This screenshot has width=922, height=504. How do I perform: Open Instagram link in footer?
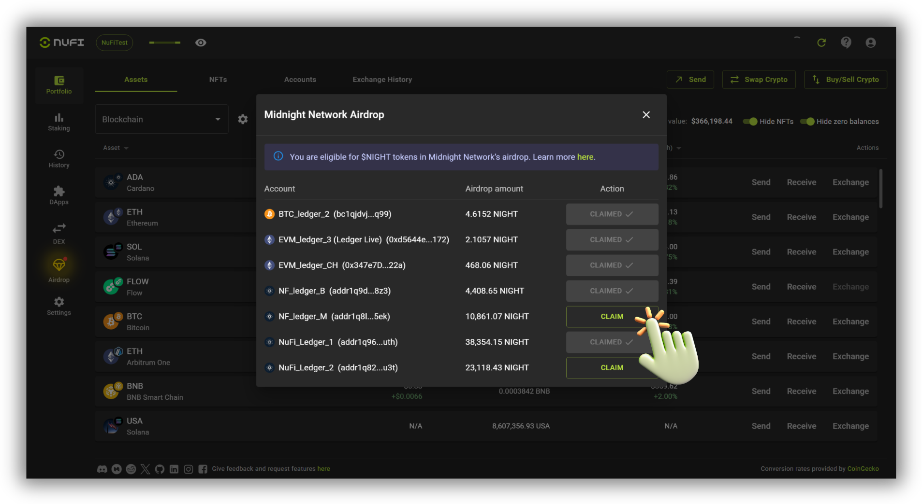point(189,469)
